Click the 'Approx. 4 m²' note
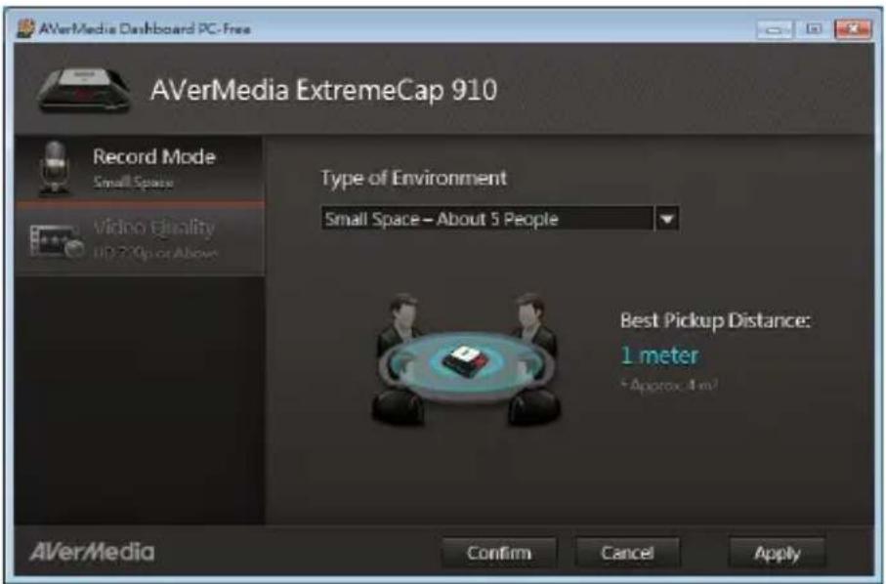 tap(669, 385)
